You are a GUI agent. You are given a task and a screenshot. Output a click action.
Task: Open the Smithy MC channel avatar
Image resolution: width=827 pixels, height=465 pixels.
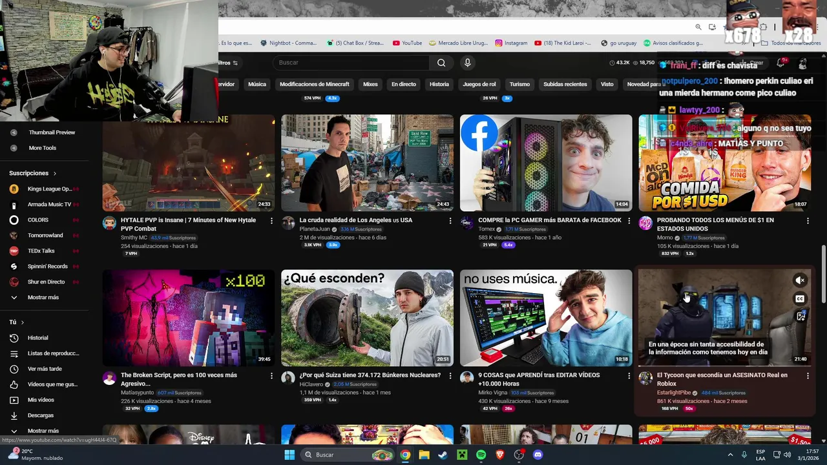coord(110,223)
